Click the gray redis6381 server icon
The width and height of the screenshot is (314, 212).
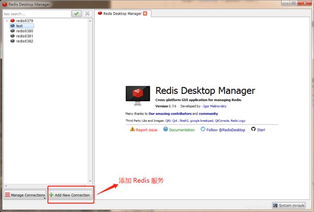point(13,36)
